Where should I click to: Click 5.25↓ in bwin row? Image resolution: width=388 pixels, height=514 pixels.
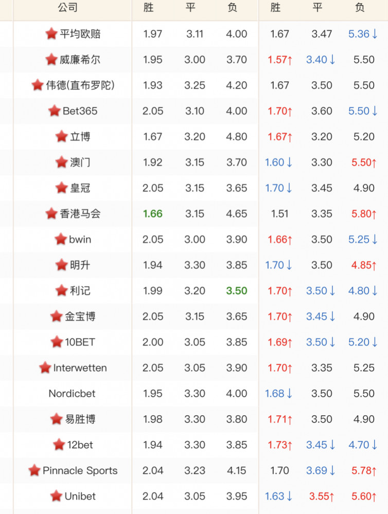click(x=363, y=240)
